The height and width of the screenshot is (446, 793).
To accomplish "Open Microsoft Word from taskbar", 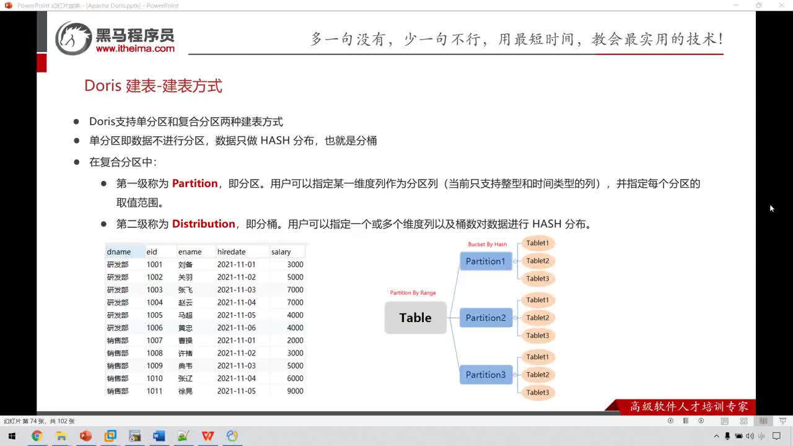I will (159, 436).
